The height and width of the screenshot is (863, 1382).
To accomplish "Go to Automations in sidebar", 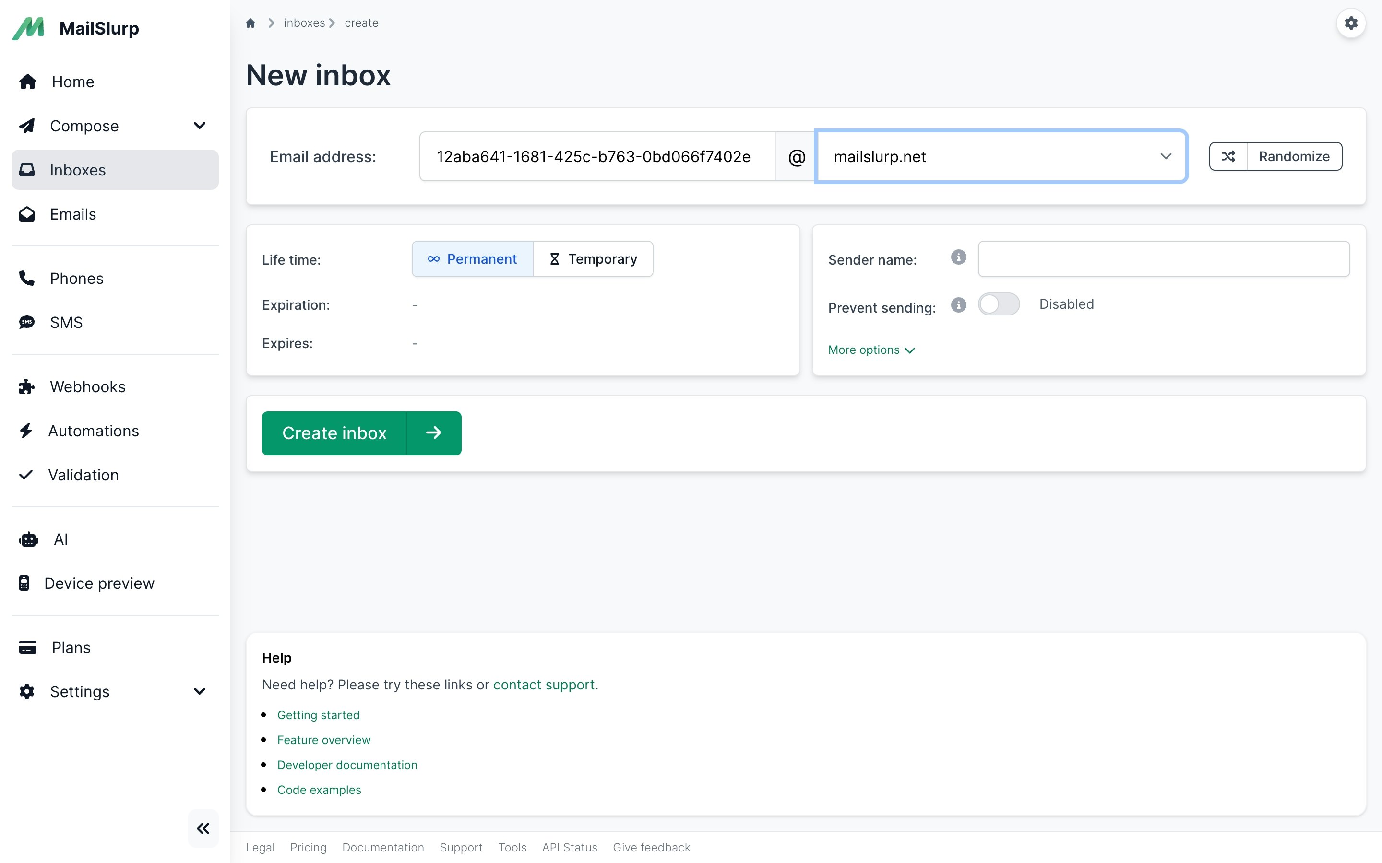I will [93, 431].
